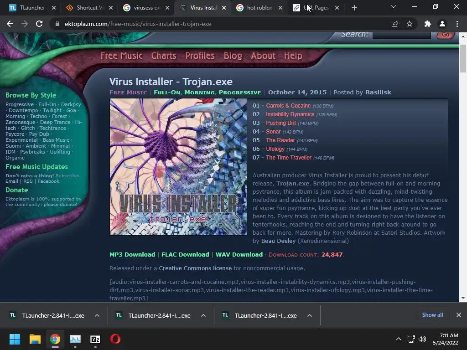The height and width of the screenshot is (350, 467).
Task: View site info via lock icon
Action: coord(57,24)
